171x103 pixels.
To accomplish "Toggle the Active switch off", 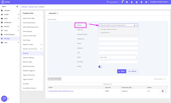I will (100, 67).
